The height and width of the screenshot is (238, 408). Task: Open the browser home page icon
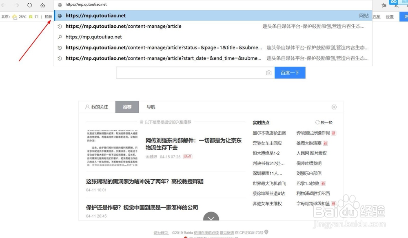click(43, 5)
